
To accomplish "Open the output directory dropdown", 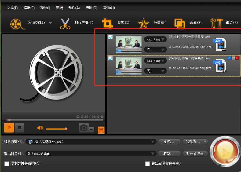I will [91, 153].
